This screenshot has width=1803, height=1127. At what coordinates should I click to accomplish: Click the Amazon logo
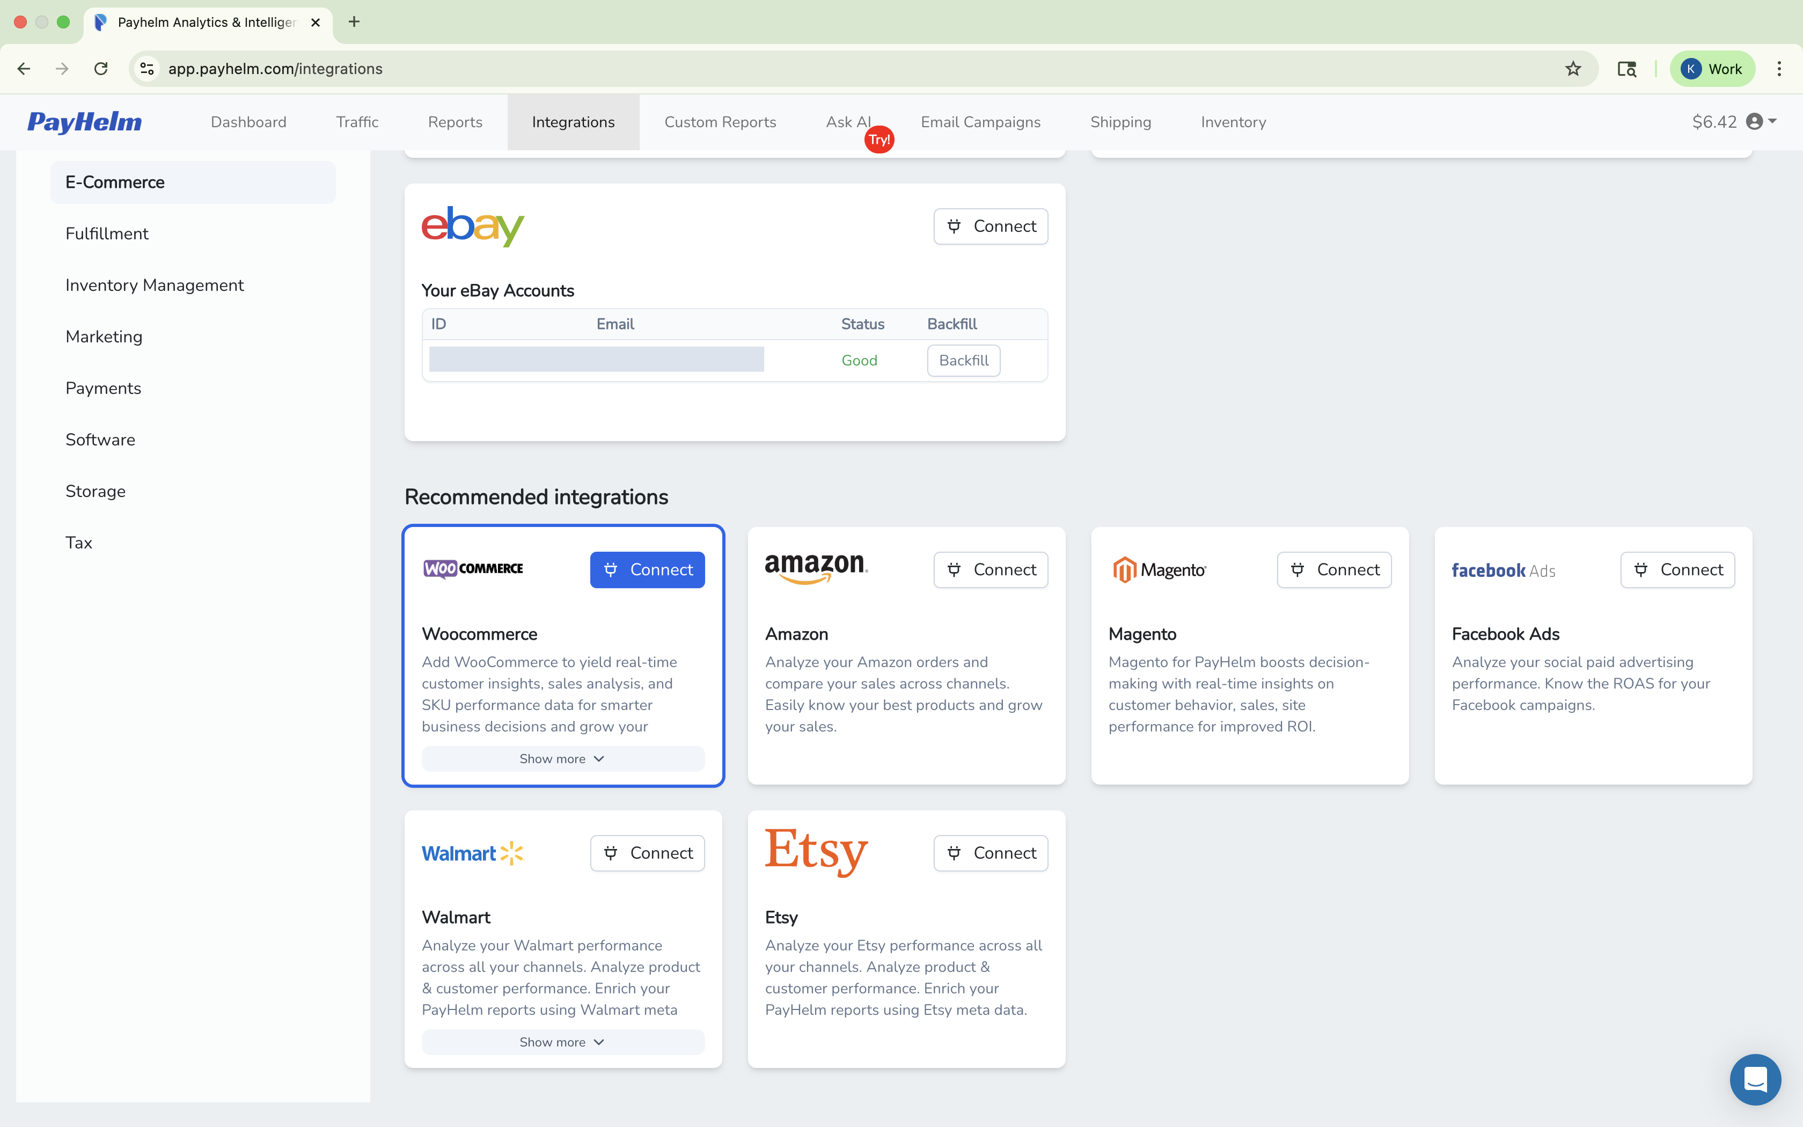815,569
